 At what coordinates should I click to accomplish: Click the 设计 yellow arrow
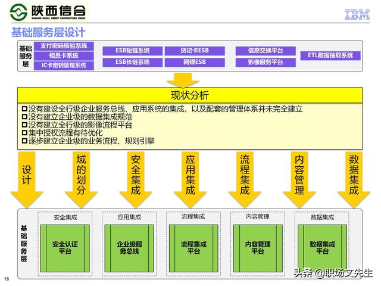(26, 180)
